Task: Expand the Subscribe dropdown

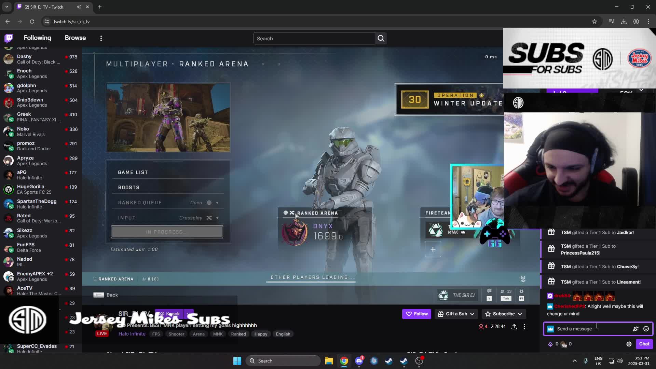Action: tap(520, 314)
